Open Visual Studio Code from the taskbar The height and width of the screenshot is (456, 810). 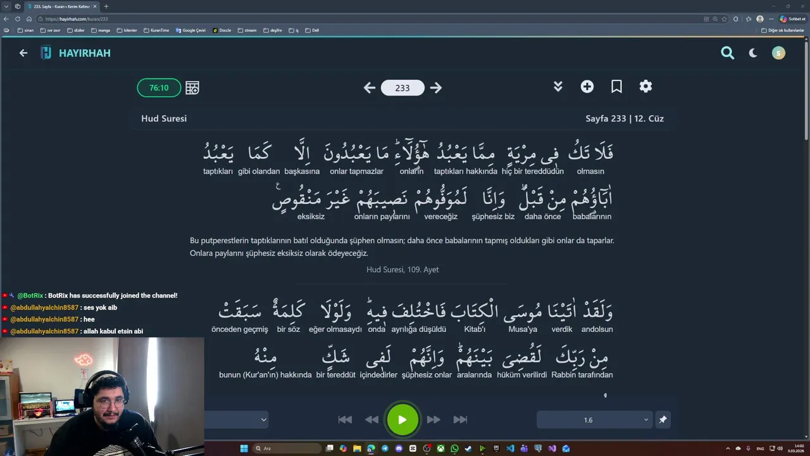click(x=510, y=448)
